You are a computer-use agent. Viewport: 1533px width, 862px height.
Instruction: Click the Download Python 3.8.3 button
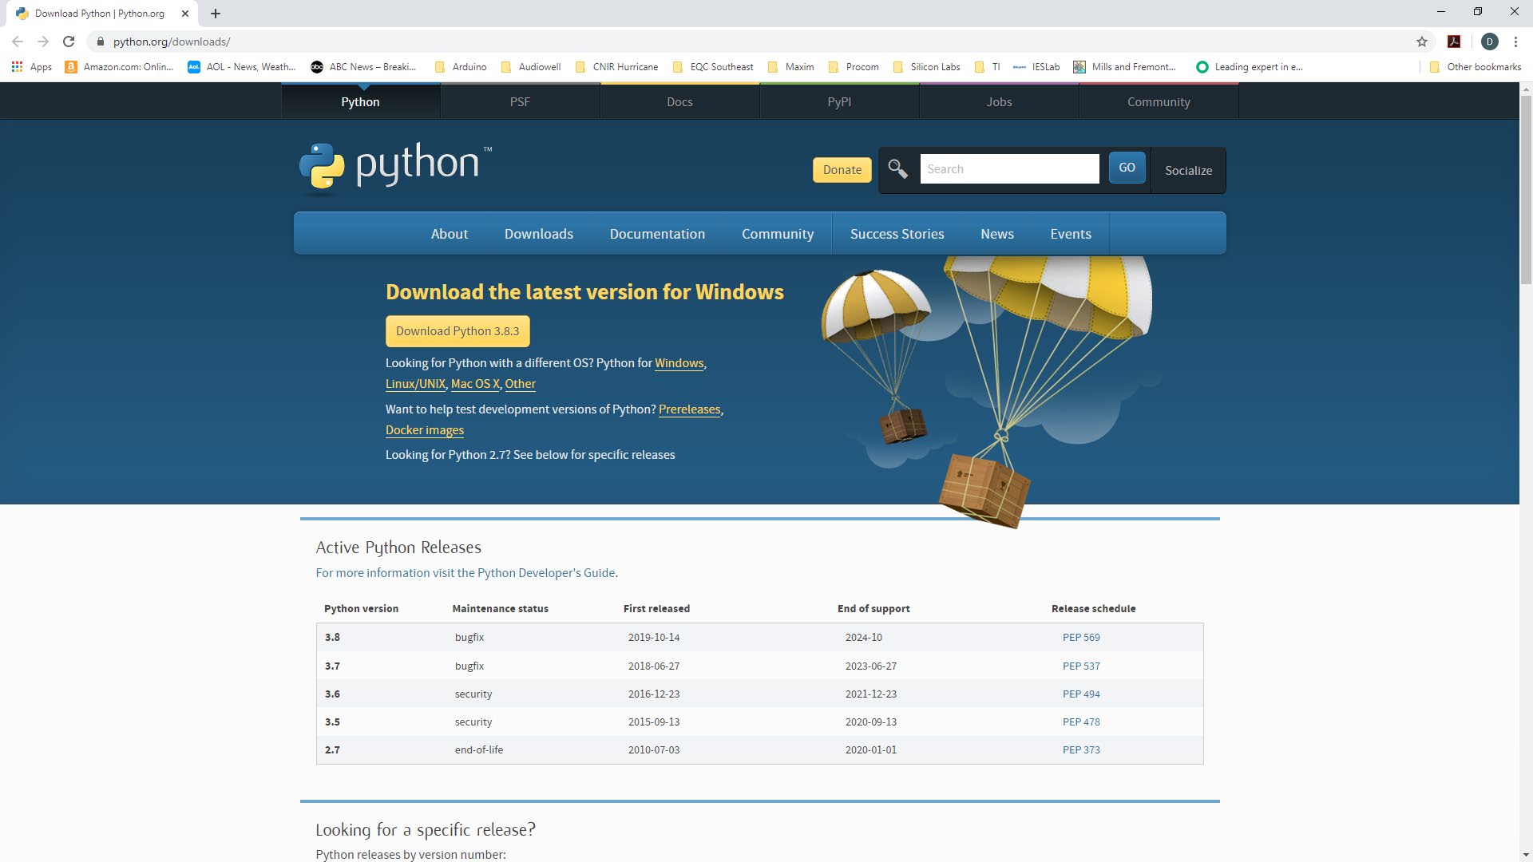point(458,331)
